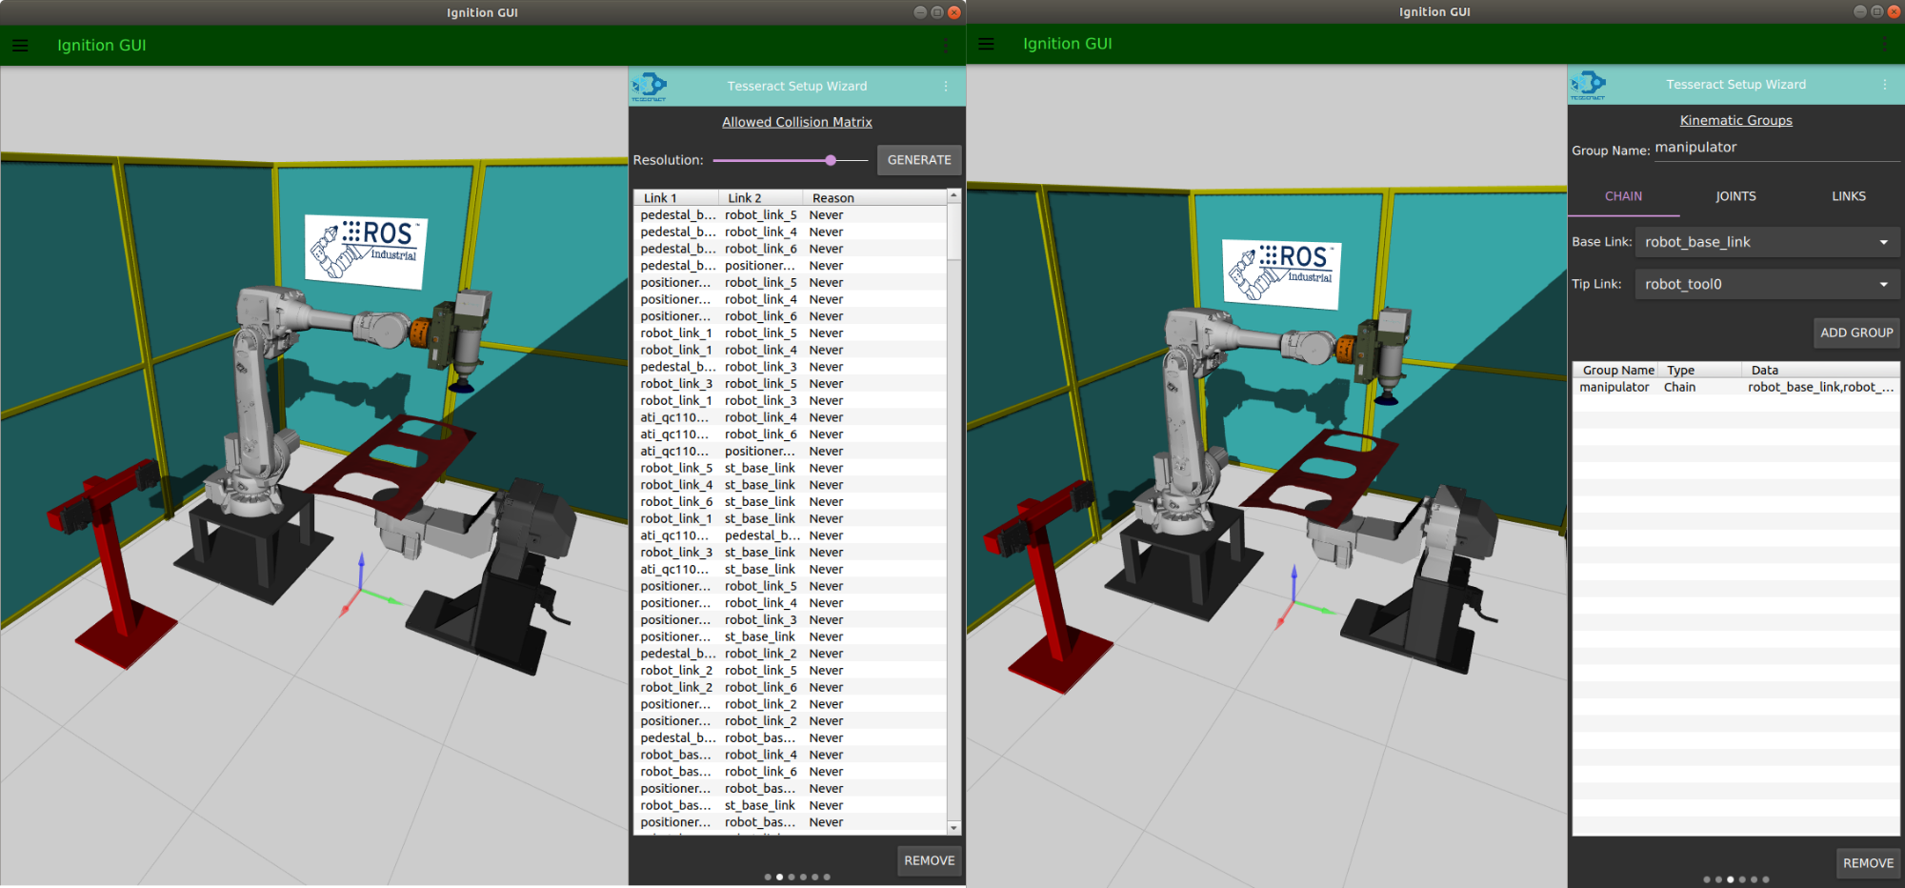Click Tesseract logo in right wizard panel
Image resolution: width=1905 pixels, height=888 pixels.
1587,85
